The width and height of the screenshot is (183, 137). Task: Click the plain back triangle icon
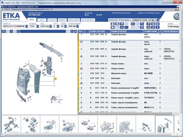coord(158,27)
